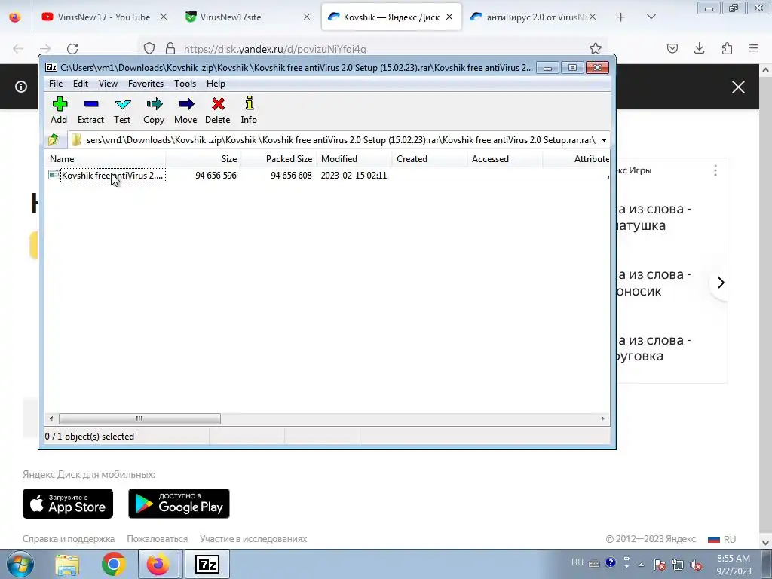Sort files by the Name column
The image size is (772, 579).
click(106, 159)
